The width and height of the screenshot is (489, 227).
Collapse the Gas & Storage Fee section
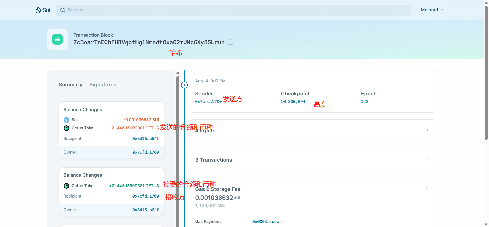pyautogui.click(x=427, y=189)
